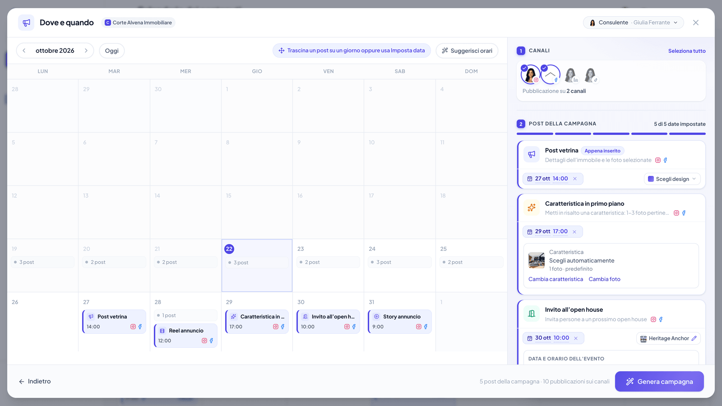This screenshot has width=722, height=406.
Task: Click the open house door icon in panel
Action: (532, 314)
